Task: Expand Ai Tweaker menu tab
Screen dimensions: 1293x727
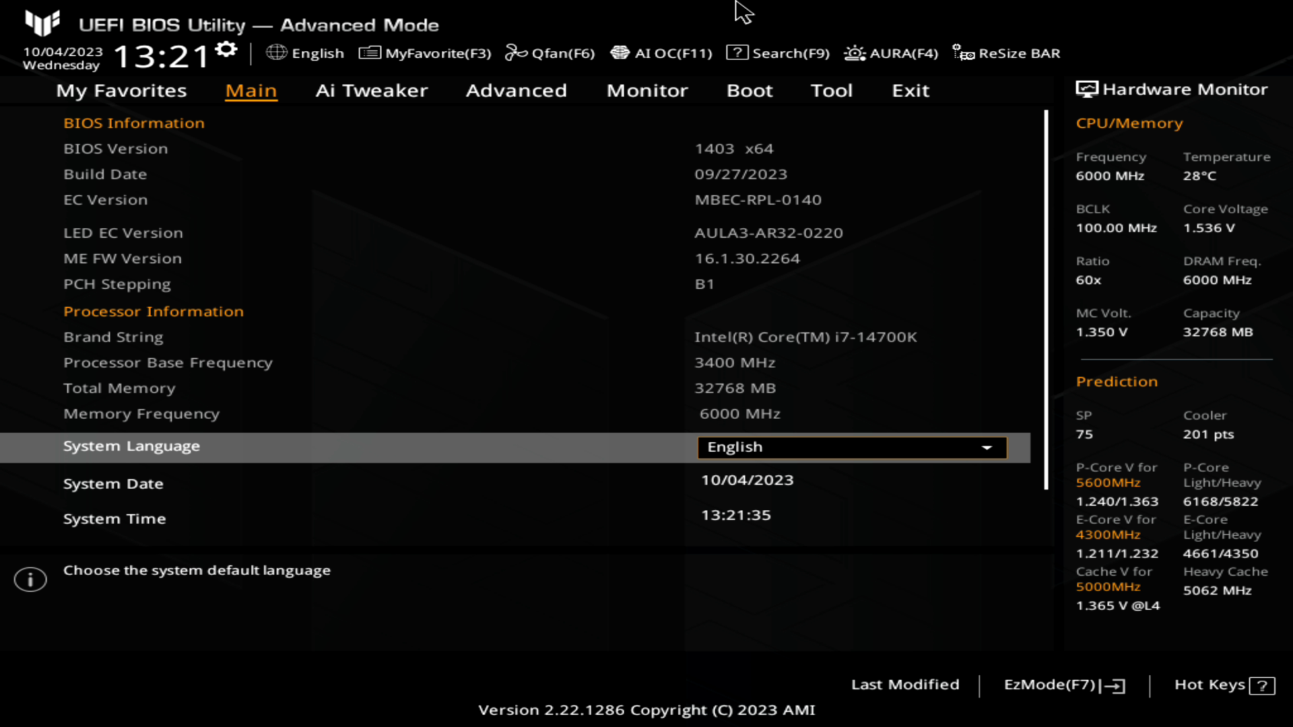Action: coord(371,90)
